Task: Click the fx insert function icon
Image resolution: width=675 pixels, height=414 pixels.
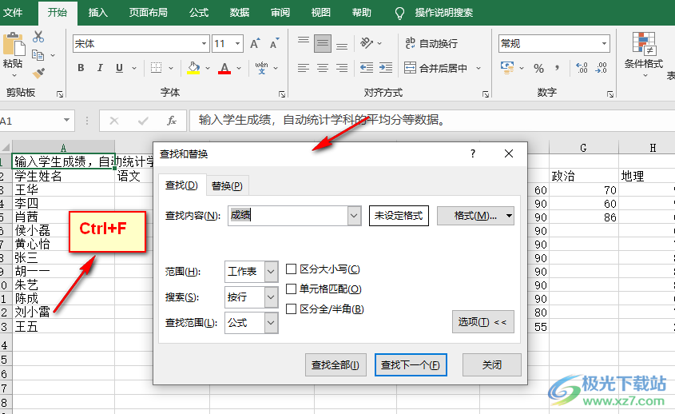Action: pos(172,121)
